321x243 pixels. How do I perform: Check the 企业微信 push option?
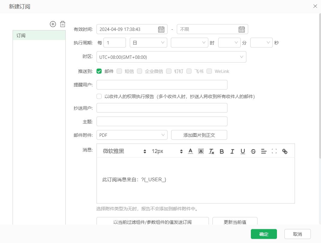(140, 71)
